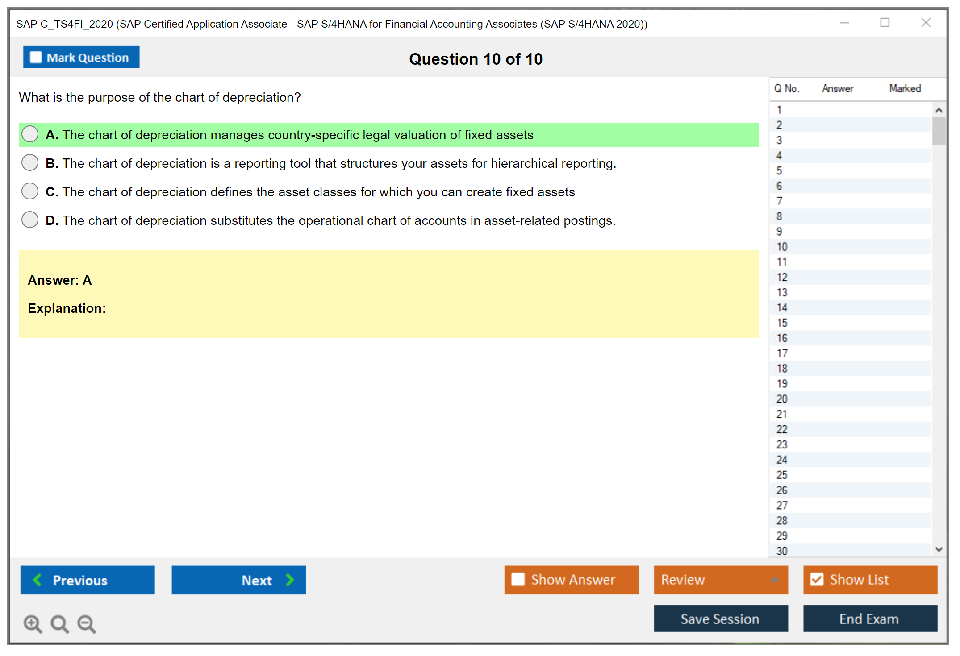Uncheck the Show List checkbox
The width and height of the screenshot is (960, 656).
click(817, 579)
